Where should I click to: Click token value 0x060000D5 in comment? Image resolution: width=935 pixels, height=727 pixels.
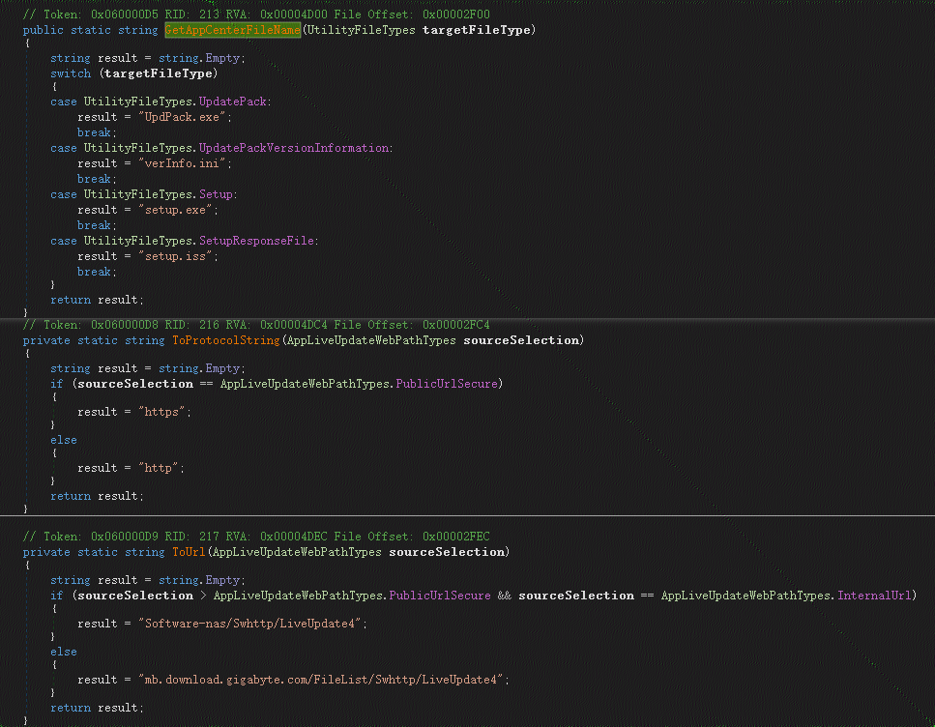click(125, 15)
